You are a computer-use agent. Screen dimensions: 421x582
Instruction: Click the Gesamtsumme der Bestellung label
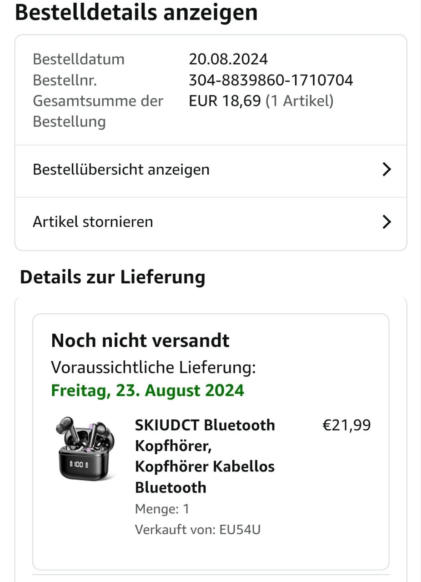(x=97, y=111)
